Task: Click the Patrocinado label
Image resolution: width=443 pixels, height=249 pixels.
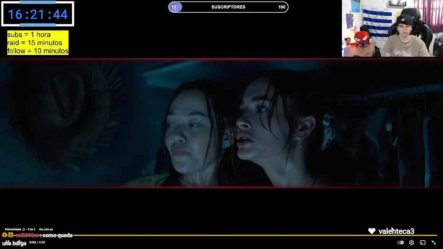Action: [13, 229]
